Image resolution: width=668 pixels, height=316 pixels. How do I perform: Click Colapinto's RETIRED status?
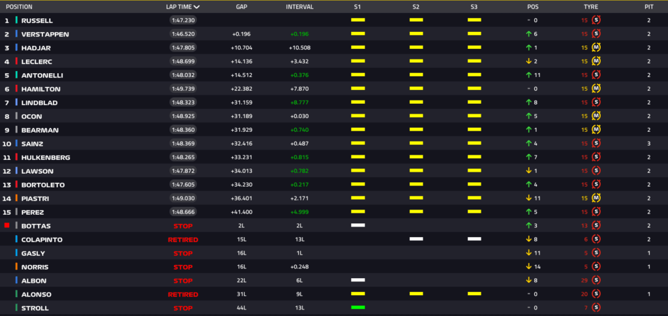point(183,240)
